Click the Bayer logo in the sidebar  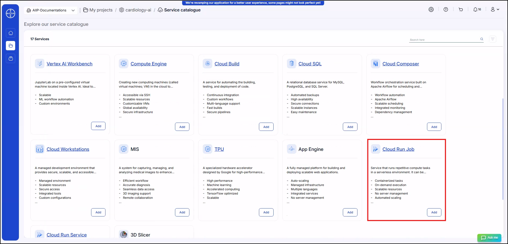point(11,13)
